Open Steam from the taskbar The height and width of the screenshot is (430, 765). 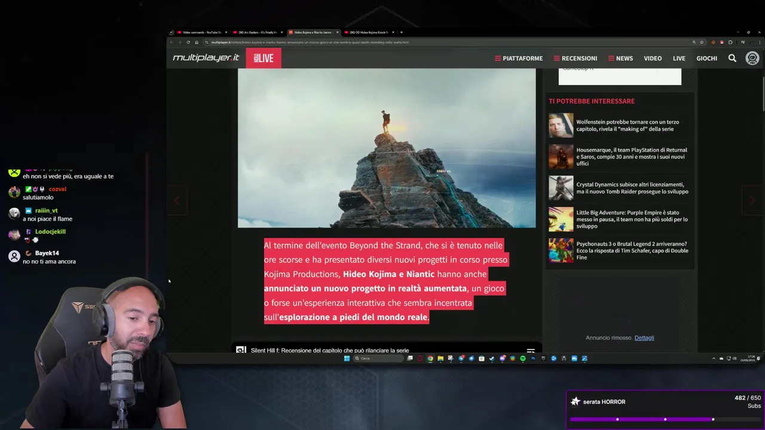click(492, 358)
